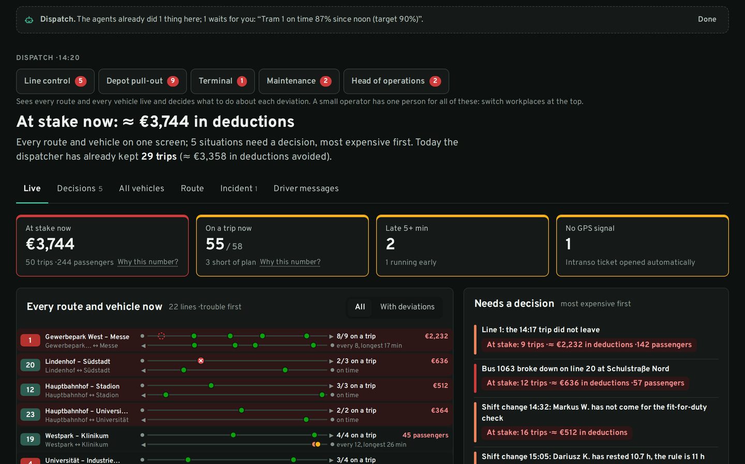745x464 pixels.
Task: Open the Driver messages tab
Action: click(x=306, y=188)
